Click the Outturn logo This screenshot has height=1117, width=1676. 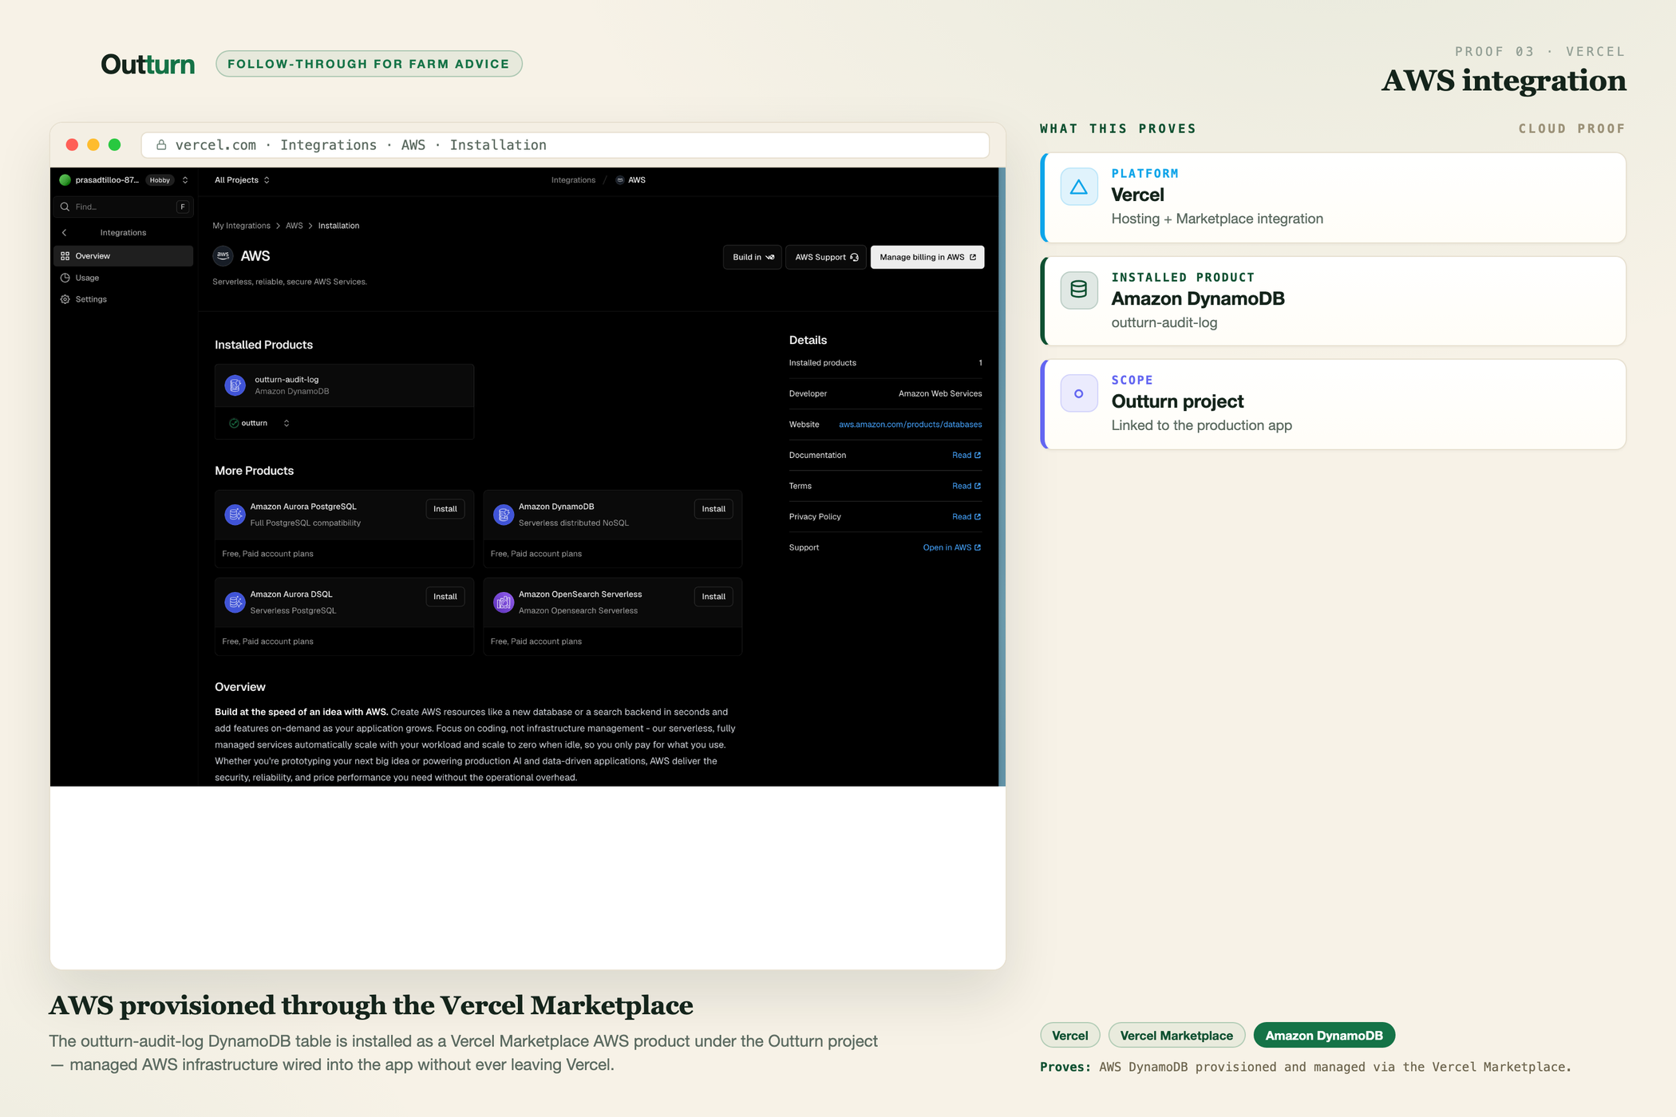[x=148, y=64]
